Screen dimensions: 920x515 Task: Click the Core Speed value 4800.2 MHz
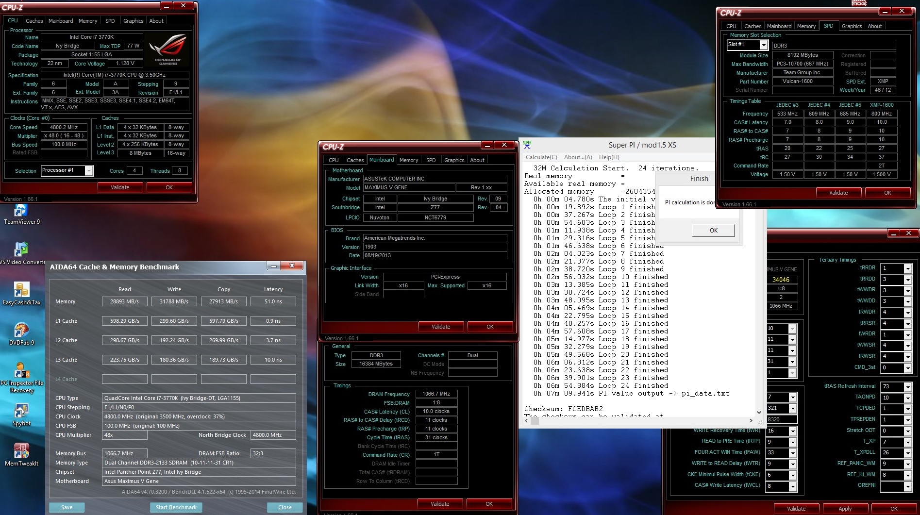coord(64,127)
